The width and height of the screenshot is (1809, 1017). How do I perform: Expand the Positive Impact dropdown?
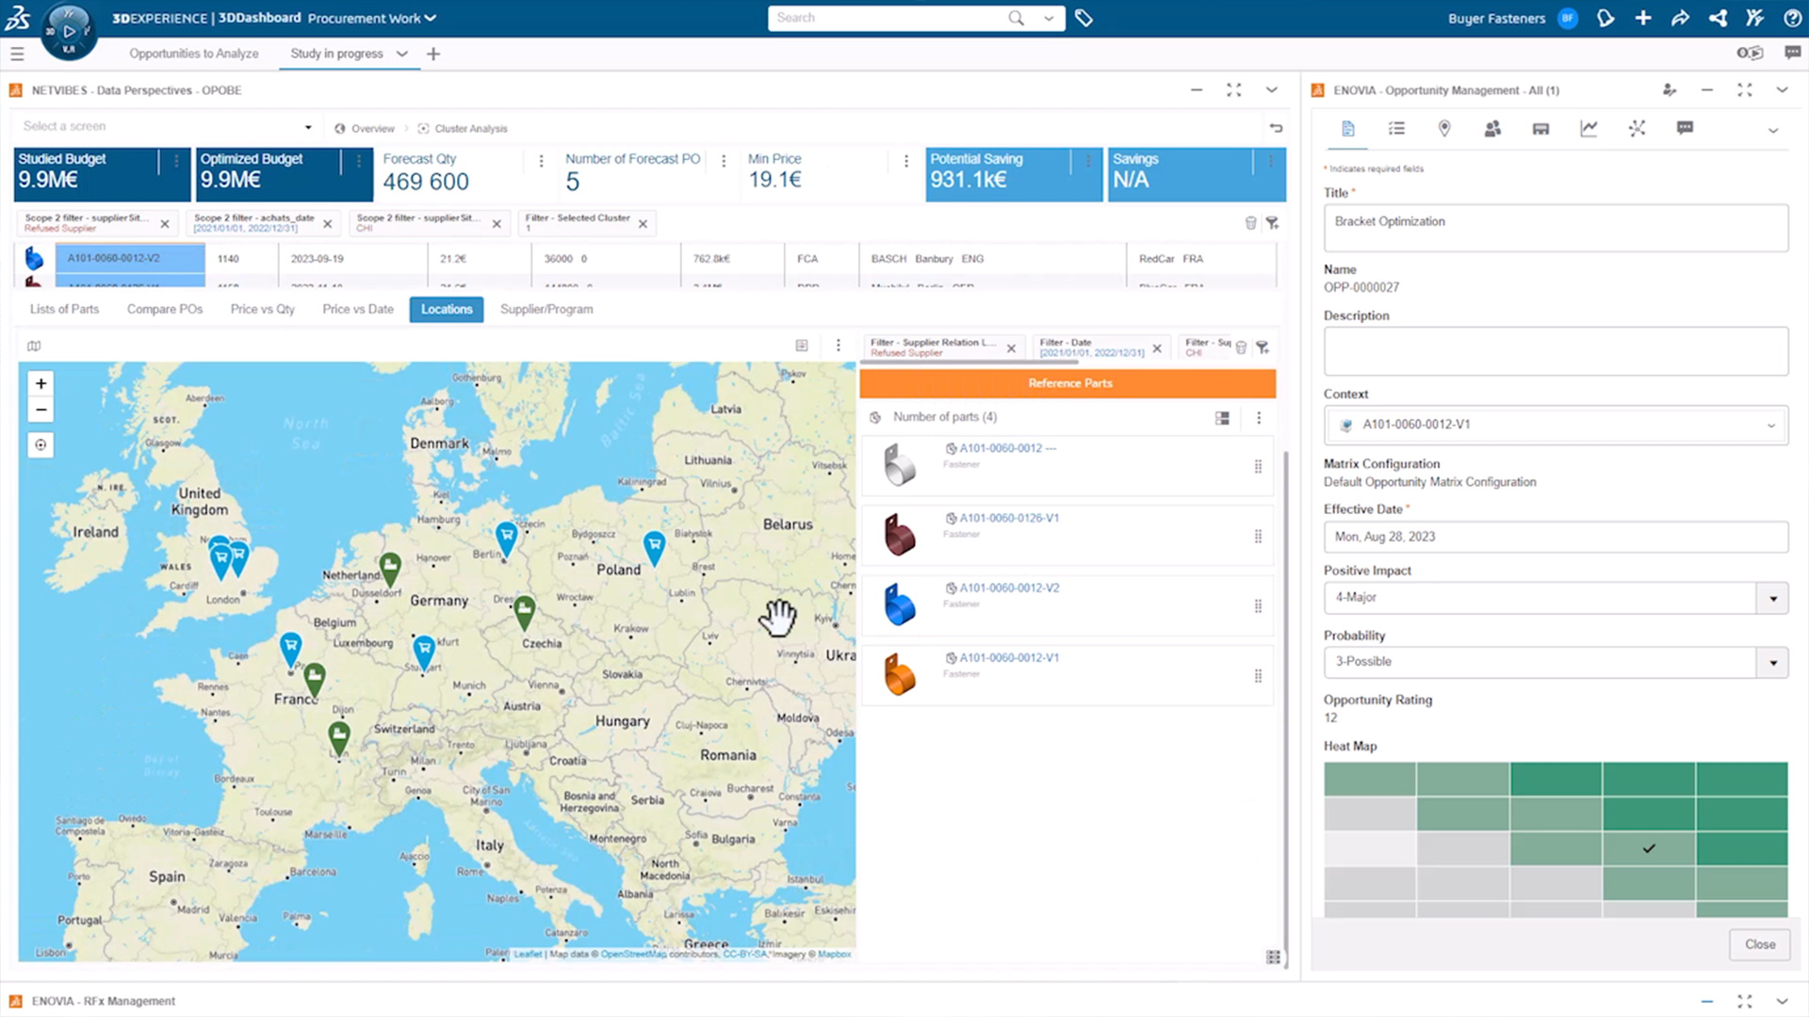(x=1772, y=598)
